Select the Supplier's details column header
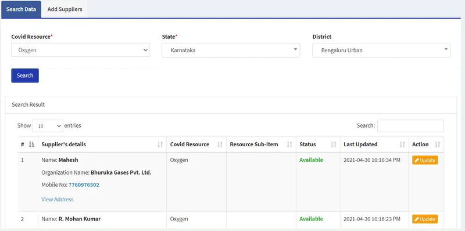465x231 pixels. click(x=102, y=145)
